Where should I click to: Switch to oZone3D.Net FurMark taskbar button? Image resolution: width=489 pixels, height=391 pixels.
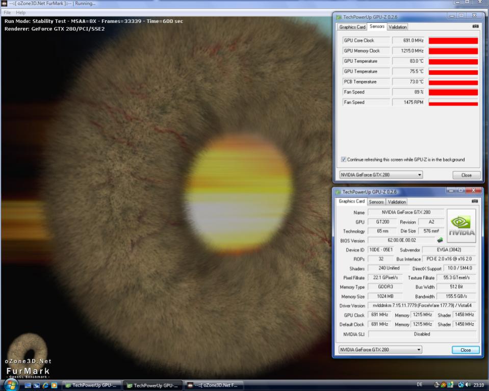[x=213, y=385]
